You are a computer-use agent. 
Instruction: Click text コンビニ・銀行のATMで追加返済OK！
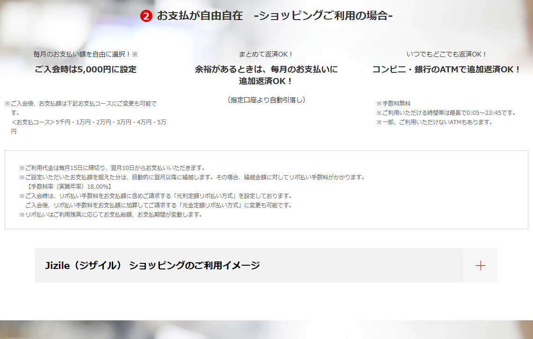pyautogui.click(x=447, y=69)
